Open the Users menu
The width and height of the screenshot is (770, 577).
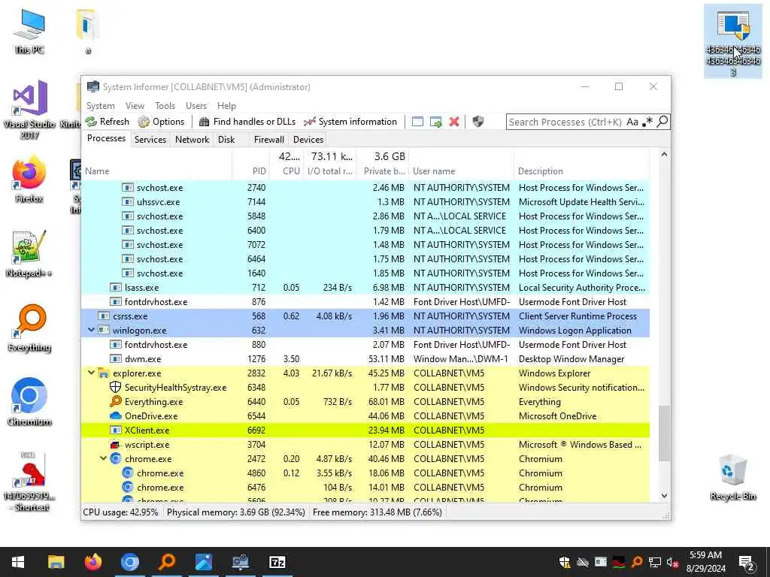click(x=196, y=105)
